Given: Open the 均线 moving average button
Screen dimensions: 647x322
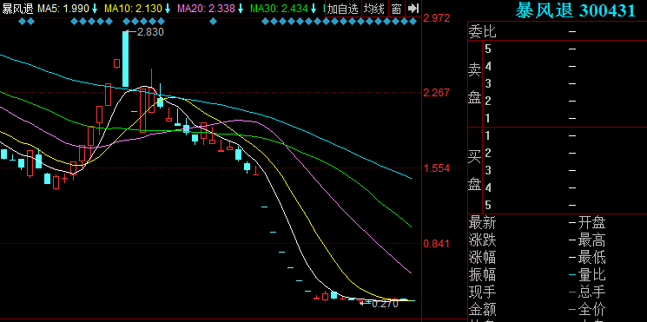Looking at the screenshot, I should tap(374, 9).
